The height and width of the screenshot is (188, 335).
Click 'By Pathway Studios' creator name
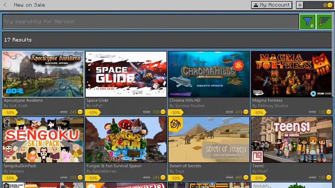click(270, 105)
